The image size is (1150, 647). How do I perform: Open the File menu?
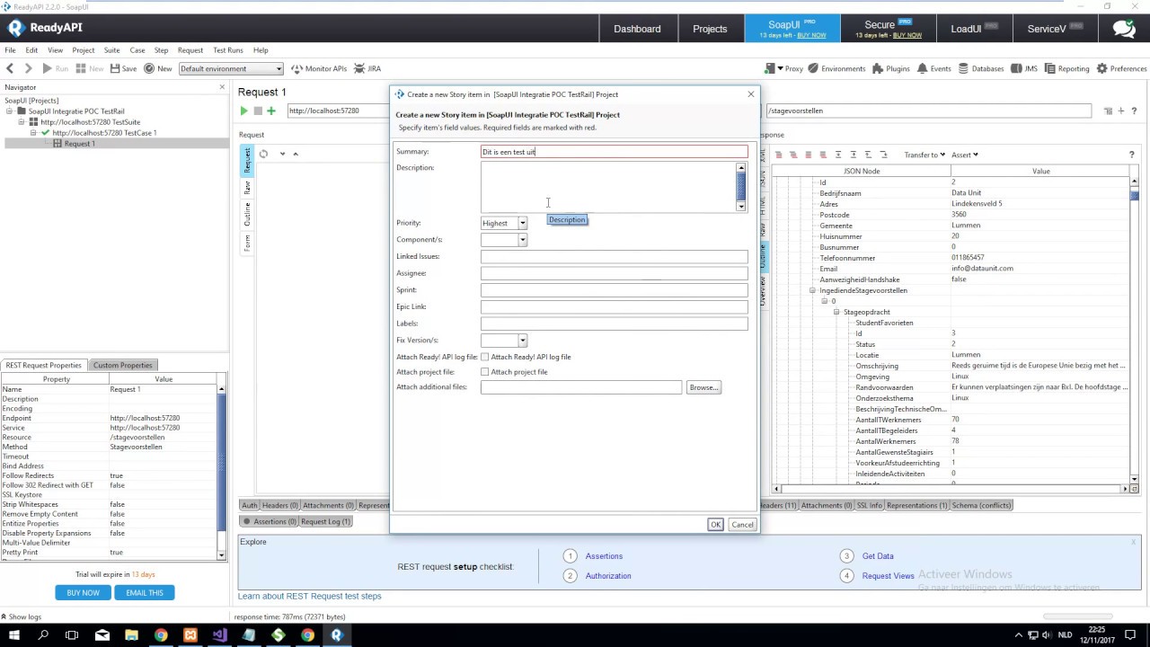click(10, 50)
